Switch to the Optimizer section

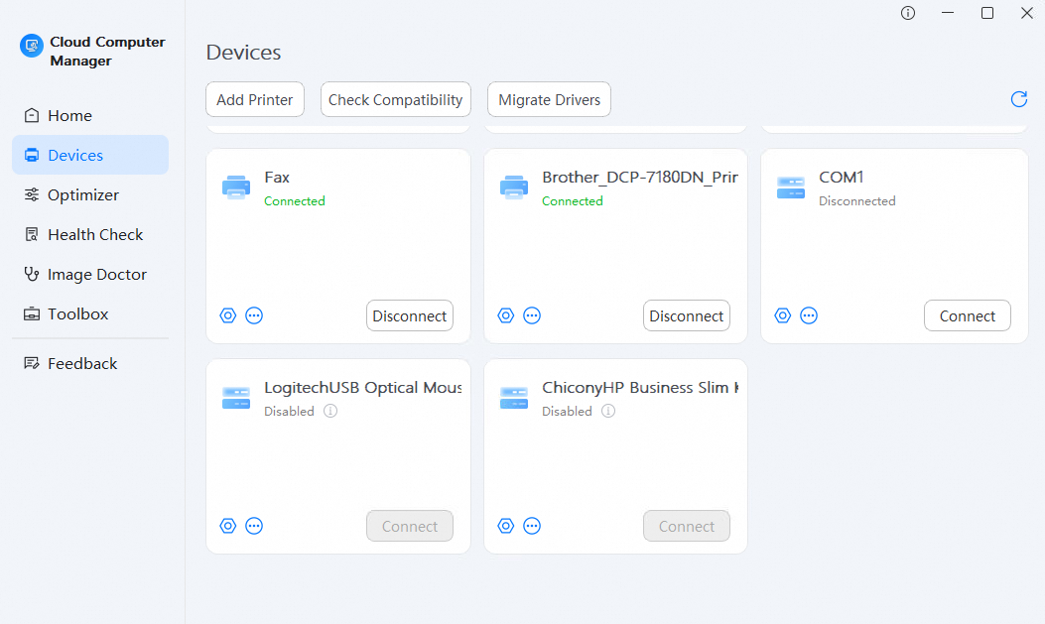73,194
